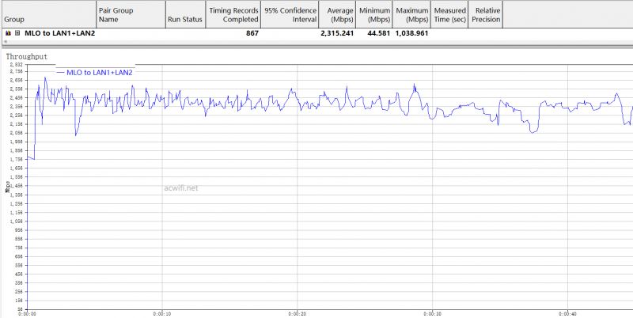633x318 pixels.
Task: Click the 0:00:20 time axis marker
Action: click(x=298, y=313)
